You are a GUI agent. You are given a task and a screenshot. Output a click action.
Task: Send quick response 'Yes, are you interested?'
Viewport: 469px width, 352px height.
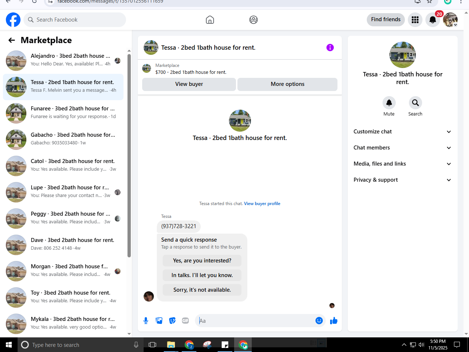[202, 261]
